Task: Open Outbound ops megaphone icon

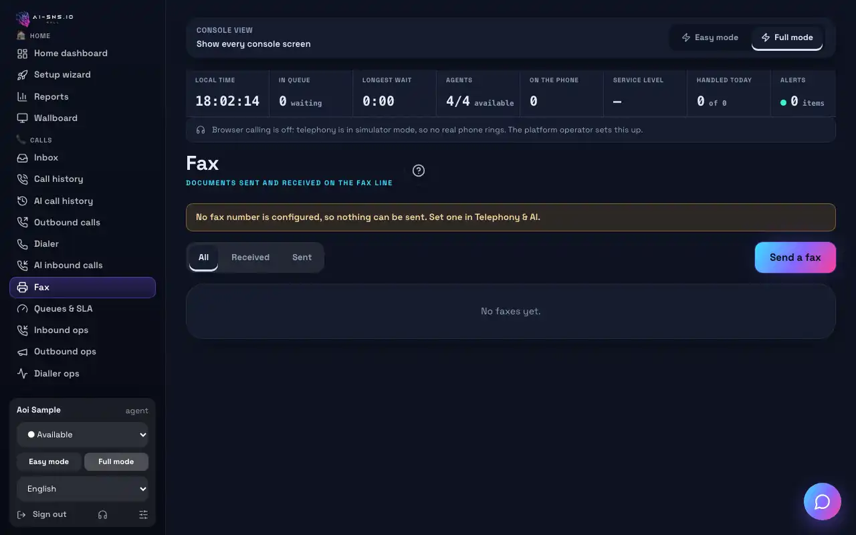Action: (x=22, y=352)
